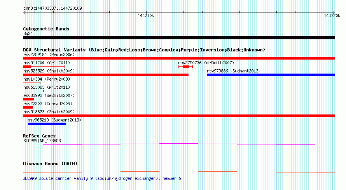The height and width of the screenshot is (190, 346).
Task: Click the thin red line under nsv10334
Action: (x=32, y=83)
